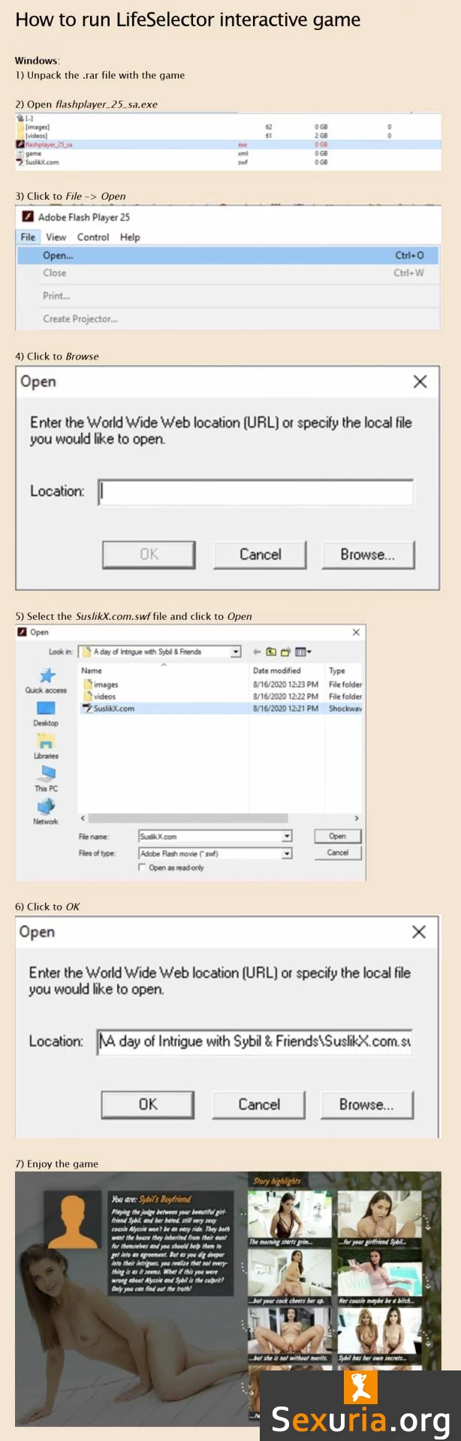
Task: Click the create new folder toolbar icon
Action: [285, 651]
